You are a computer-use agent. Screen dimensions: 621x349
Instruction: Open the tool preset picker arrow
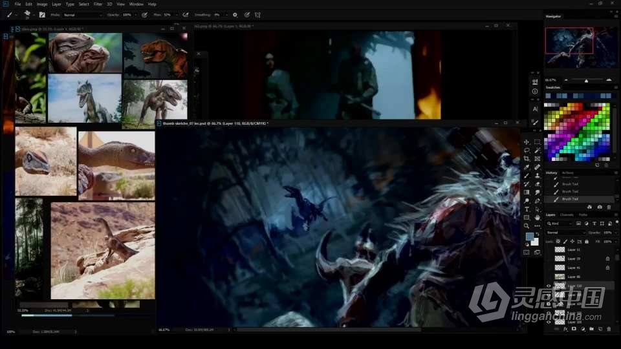[x=16, y=15]
